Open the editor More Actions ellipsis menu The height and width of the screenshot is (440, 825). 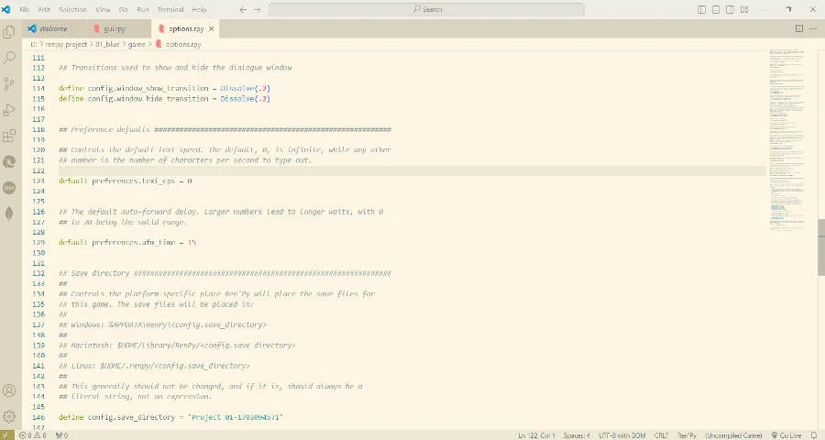(813, 28)
